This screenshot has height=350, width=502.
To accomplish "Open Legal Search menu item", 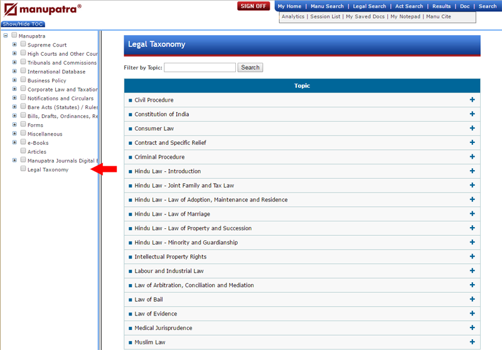I will tap(370, 6).
